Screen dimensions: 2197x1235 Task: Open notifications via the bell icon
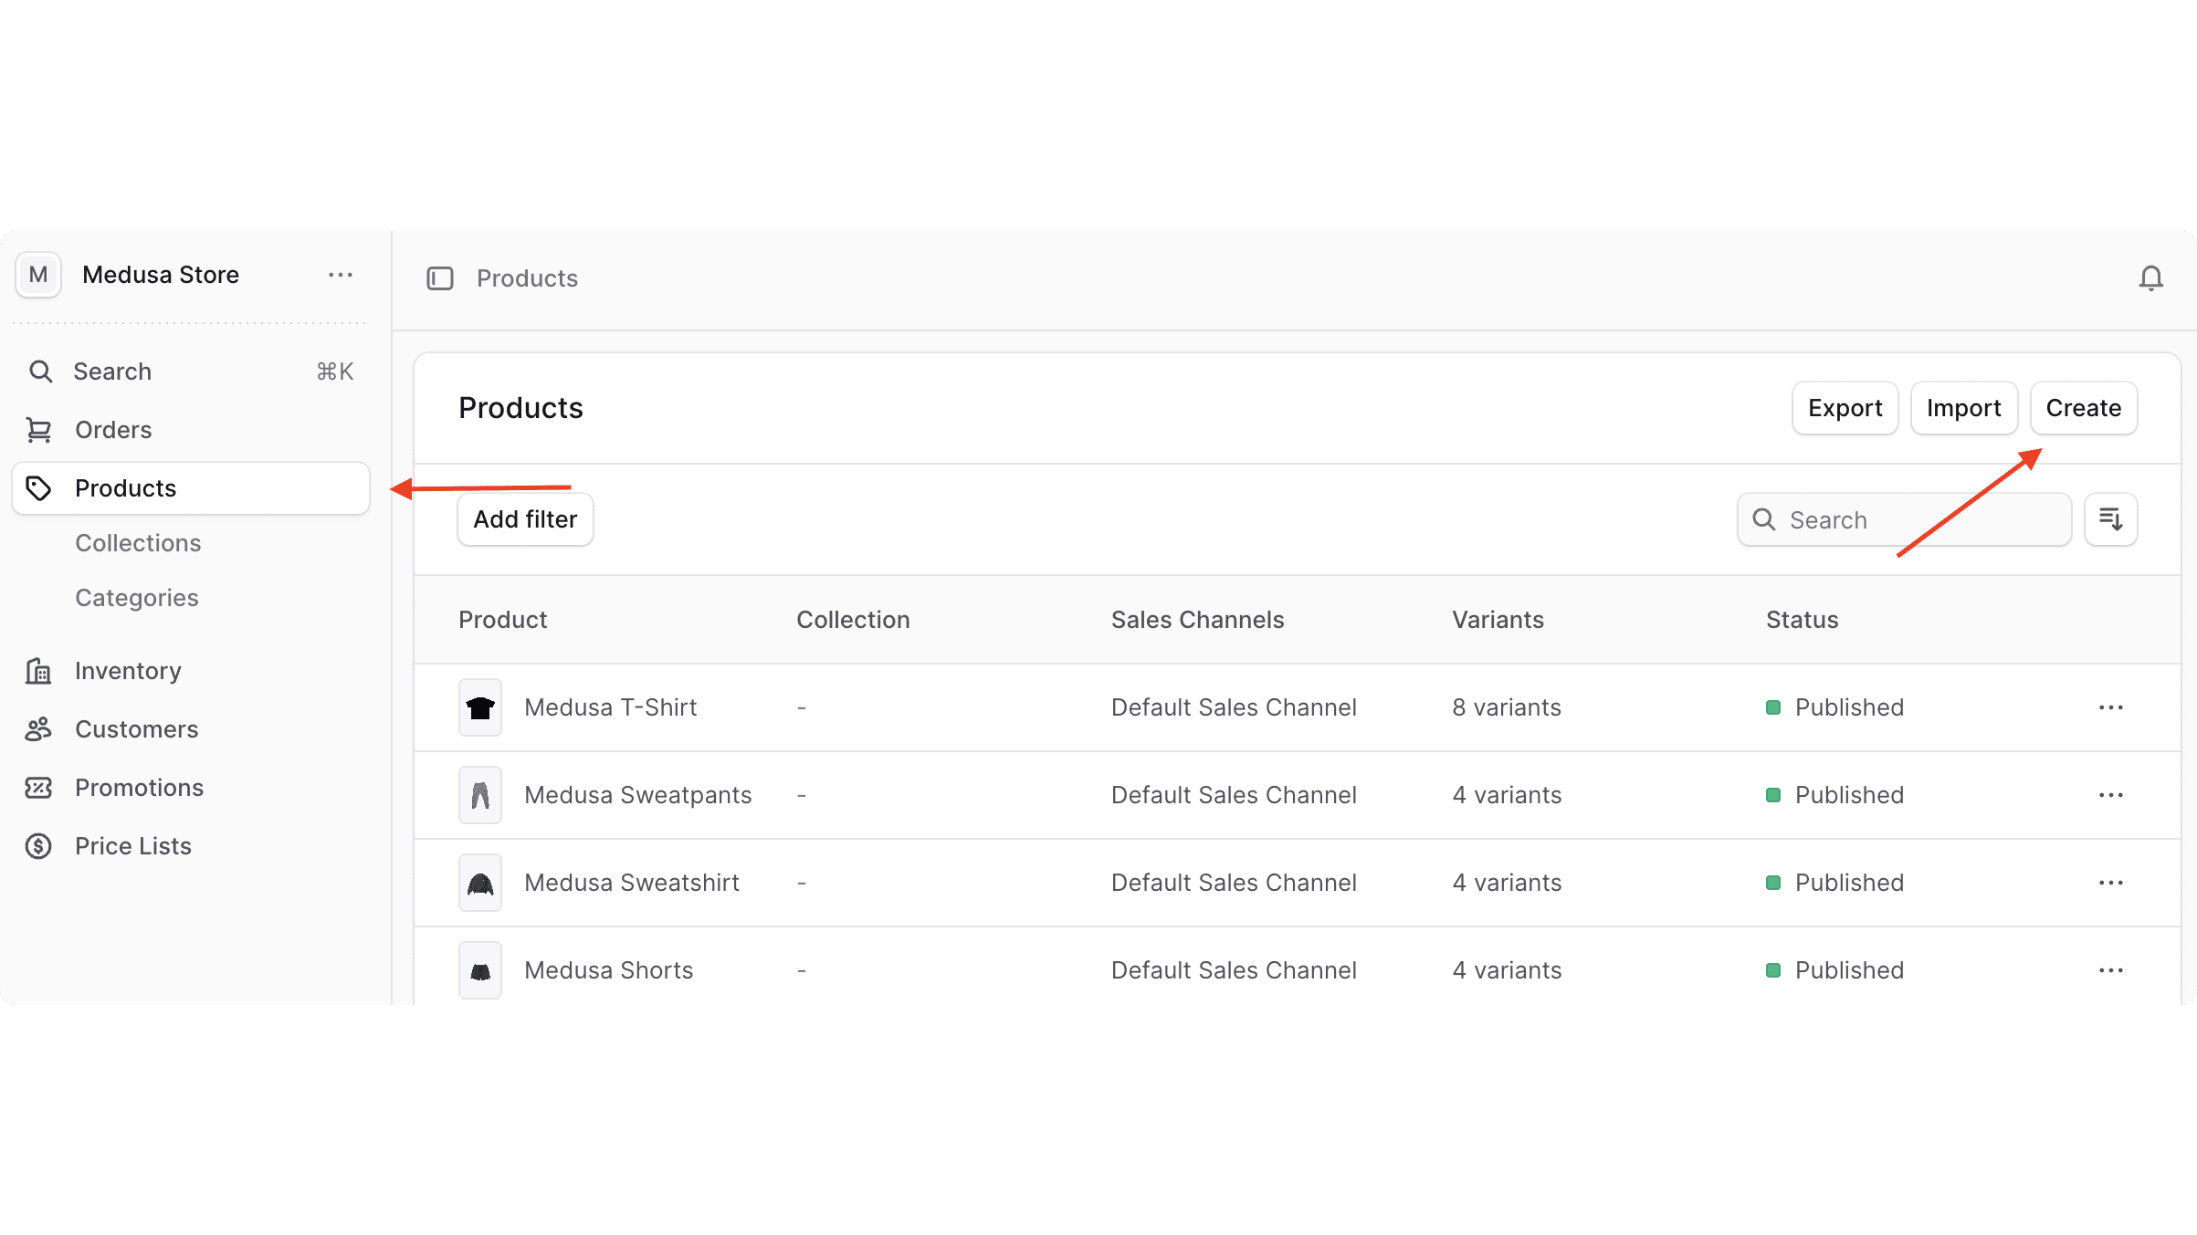tap(2151, 278)
